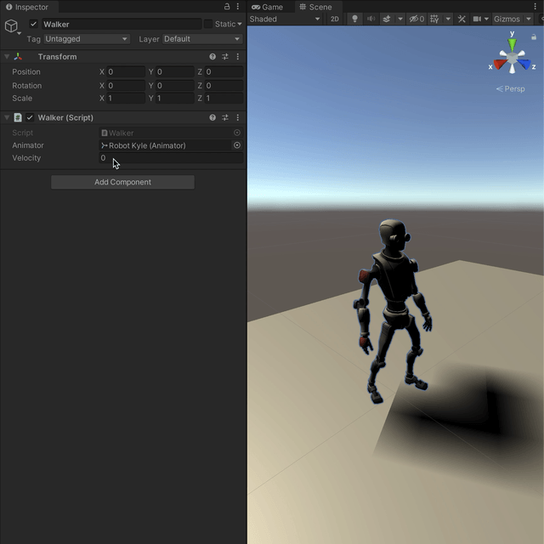Viewport: 544px width, 544px height.
Task: Click the Rotation Z field
Action: (224, 85)
